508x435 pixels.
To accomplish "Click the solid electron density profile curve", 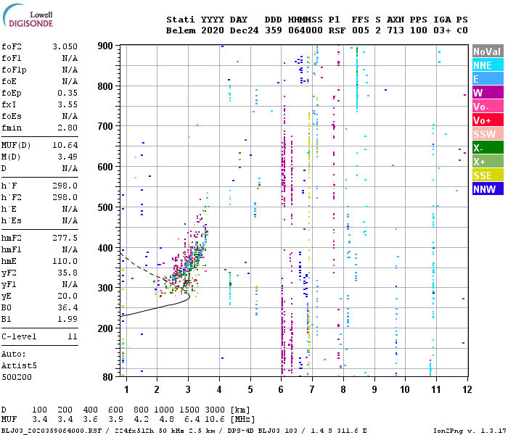I will click(x=155, y=308).
